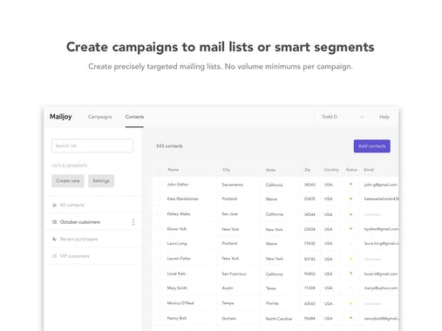
Task: Click the name Mary Smith
Action: click(x=177, y=288)
